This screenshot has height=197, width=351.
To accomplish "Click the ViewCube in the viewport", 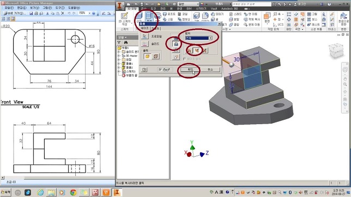I will (336, 51).
